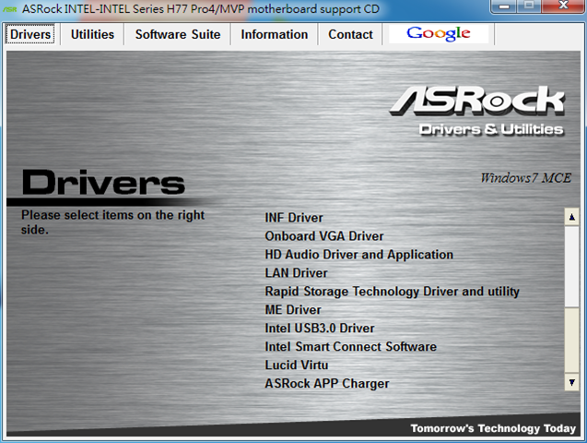Install the INF Driver
This screenshot has height=443, width=587.
coord(294,218)
